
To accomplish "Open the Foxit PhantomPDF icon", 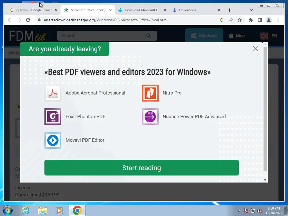I will pyautogui.click(x=53, y=117).
